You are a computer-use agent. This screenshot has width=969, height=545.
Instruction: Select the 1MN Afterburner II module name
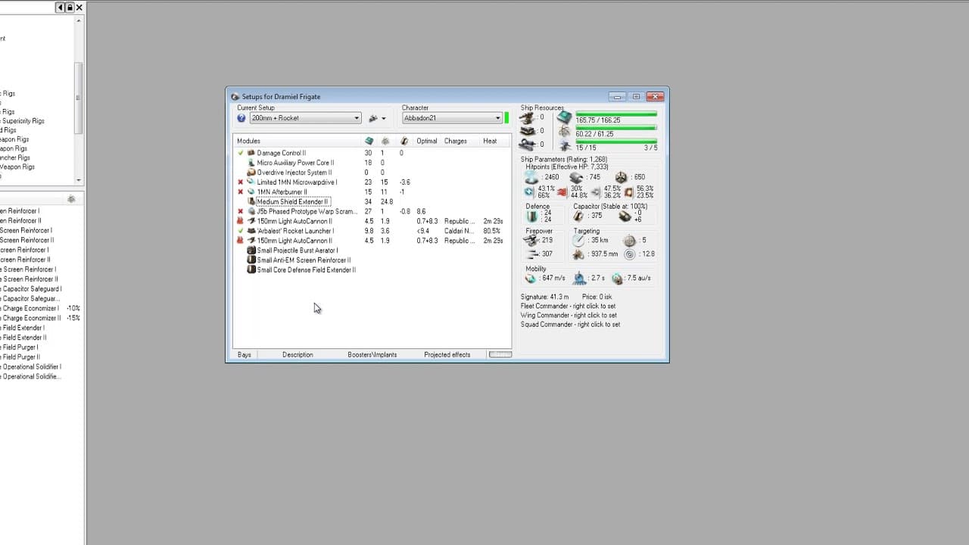click(282, 192)
